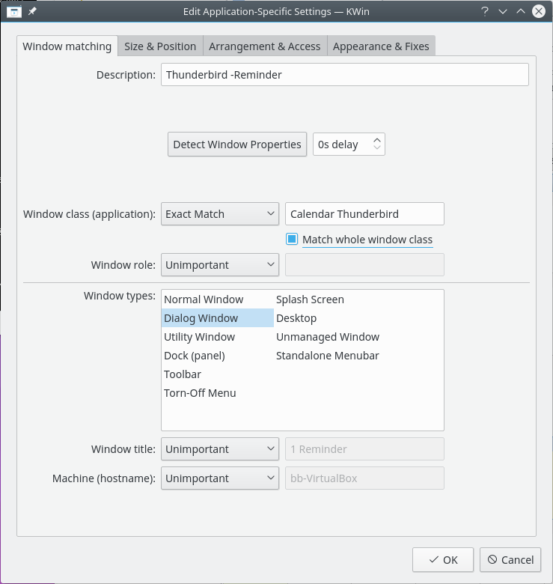Go to the Appearance & Fixes tab

point(381,46)
